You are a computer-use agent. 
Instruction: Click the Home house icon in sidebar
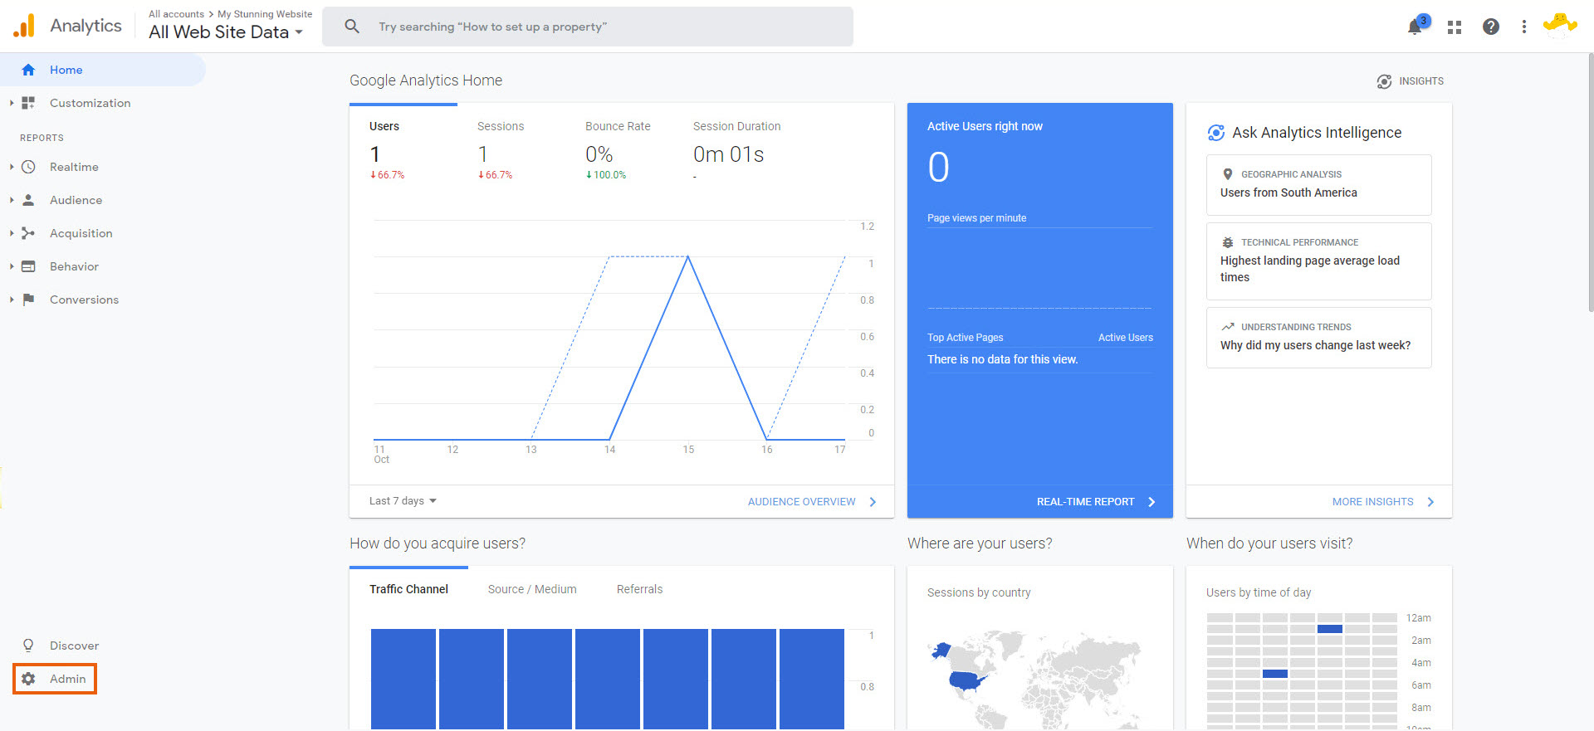28,70
